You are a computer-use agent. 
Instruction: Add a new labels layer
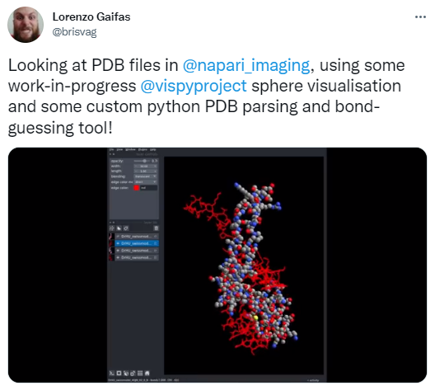[x=126, y=228]
